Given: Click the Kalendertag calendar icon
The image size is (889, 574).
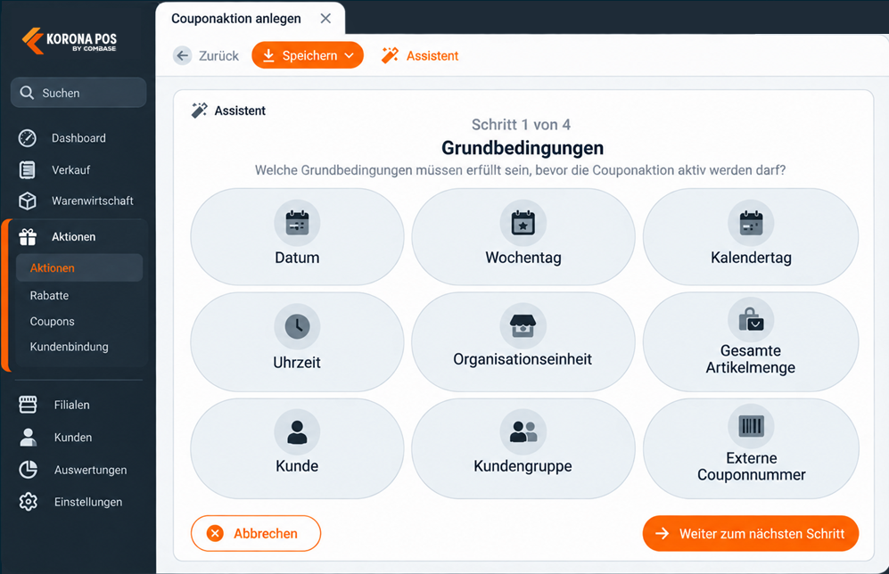Looking at the screenshot, I should pos(751,223).
